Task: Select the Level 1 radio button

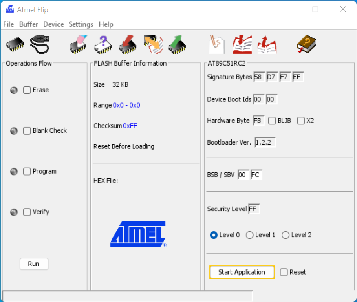Action: point(249,235)
